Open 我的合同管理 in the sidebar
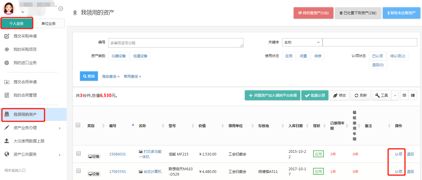The height and width of the screenshot is (180, 422). coord(25,95)
